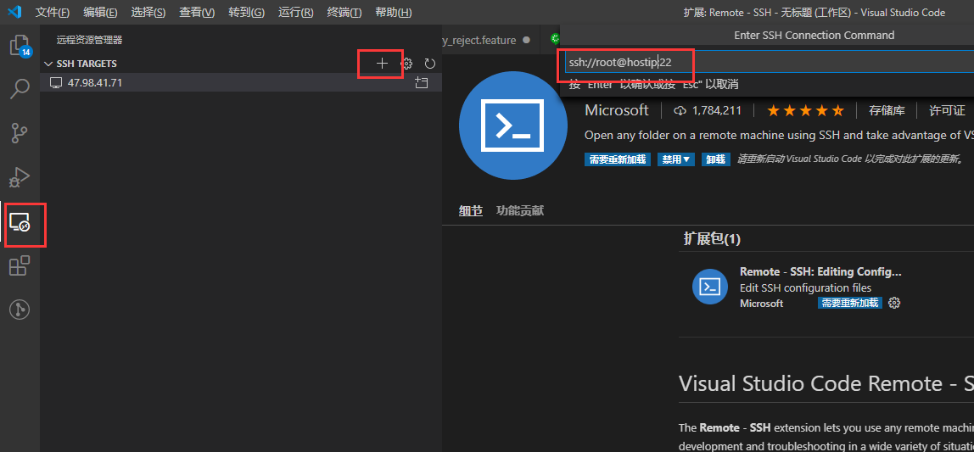The width and height of the screenshot is (974, 452).
Task: Open the 查看(V) menu
Action: [x=197, y=13]
